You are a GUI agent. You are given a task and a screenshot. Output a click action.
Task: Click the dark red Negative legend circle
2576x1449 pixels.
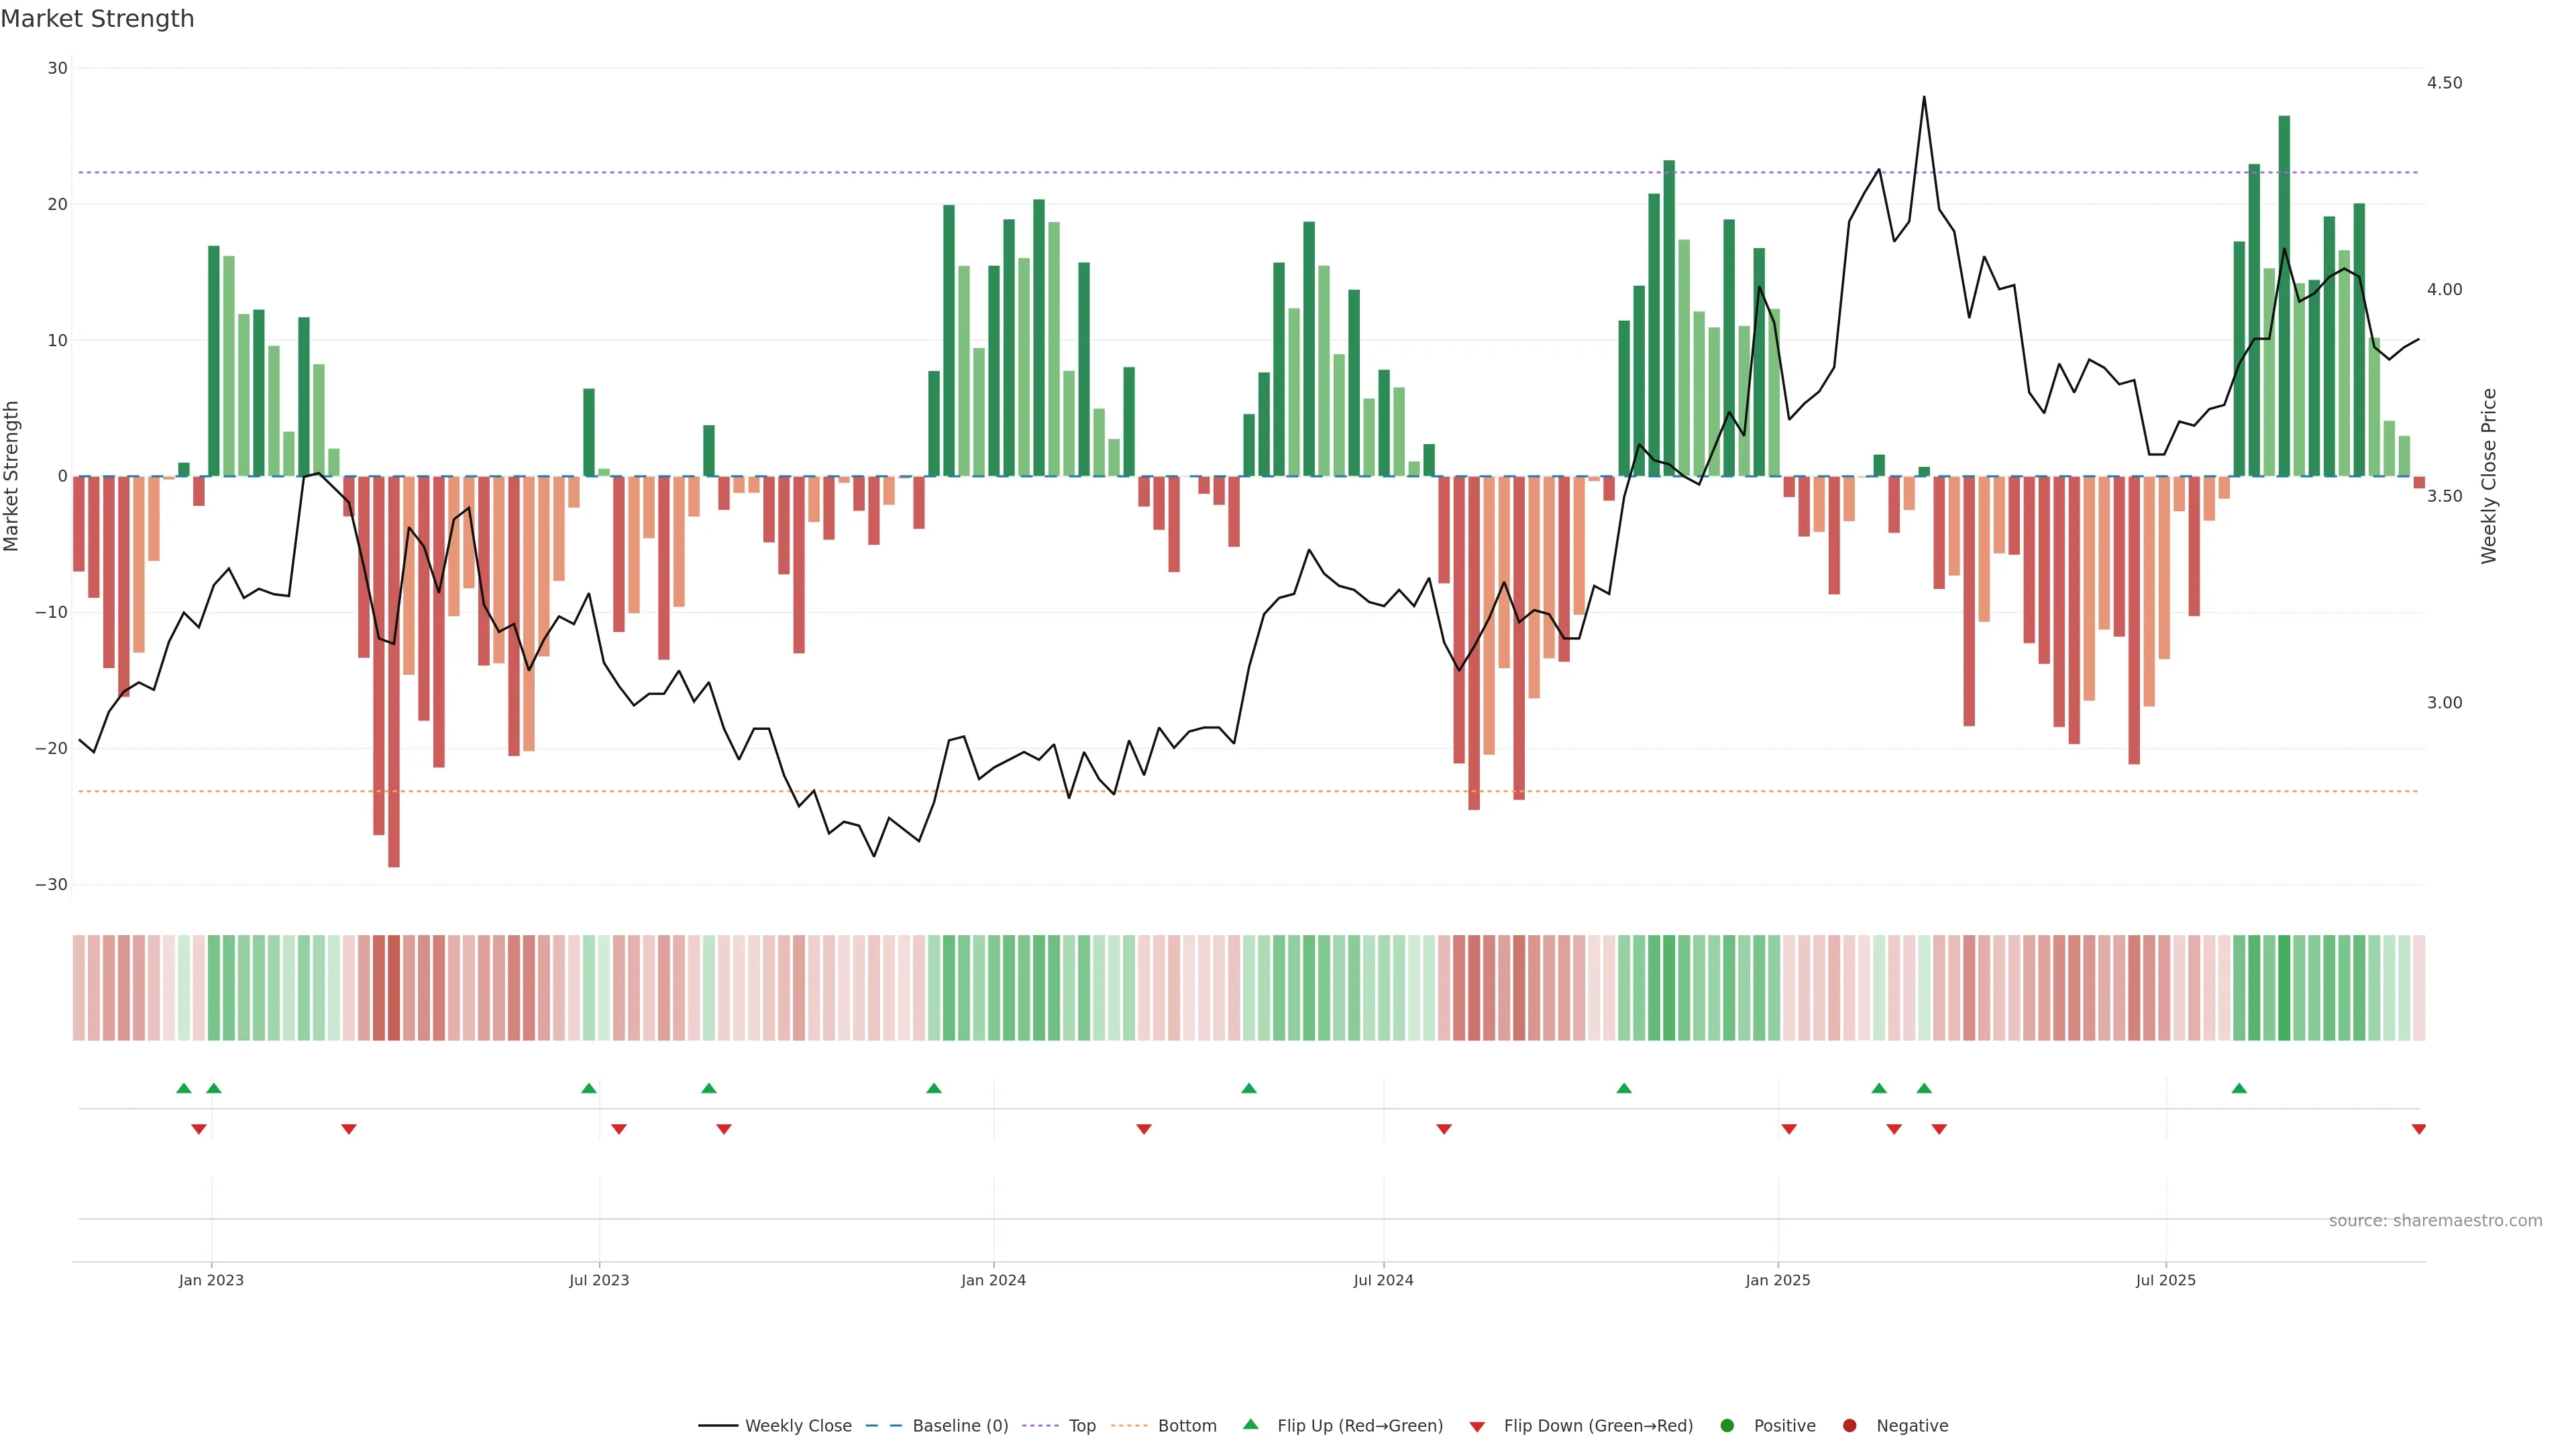1849,1425
